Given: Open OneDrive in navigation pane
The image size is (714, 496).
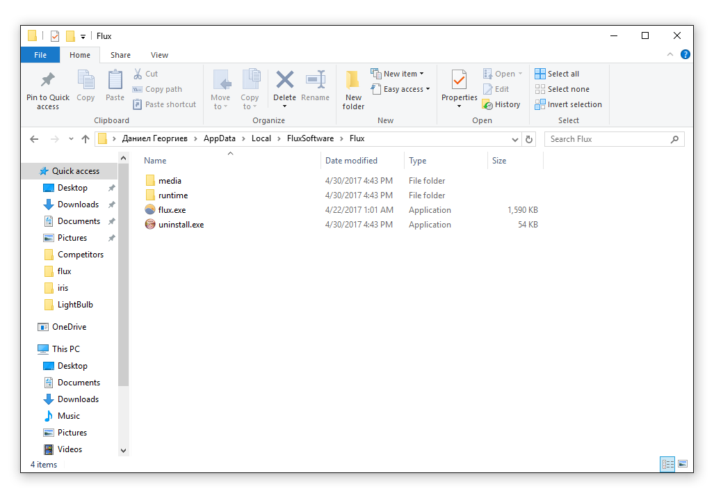Looking at the screenshot, I should pos(69,327).
